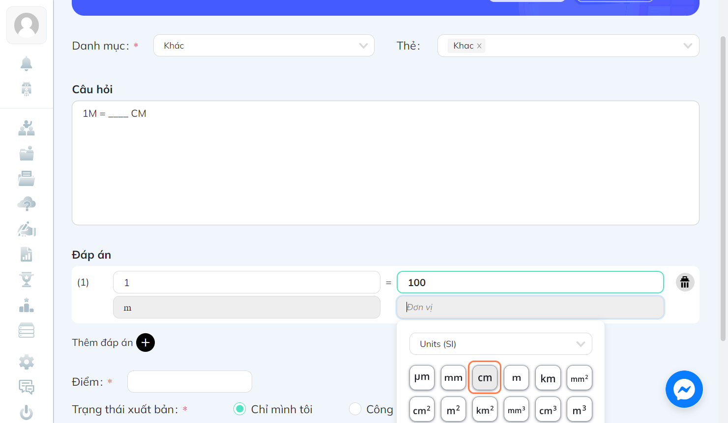The width and height of the screenshot is (728, 423).
Task: Open settings gear in sidebar
Action: point(27,362)
